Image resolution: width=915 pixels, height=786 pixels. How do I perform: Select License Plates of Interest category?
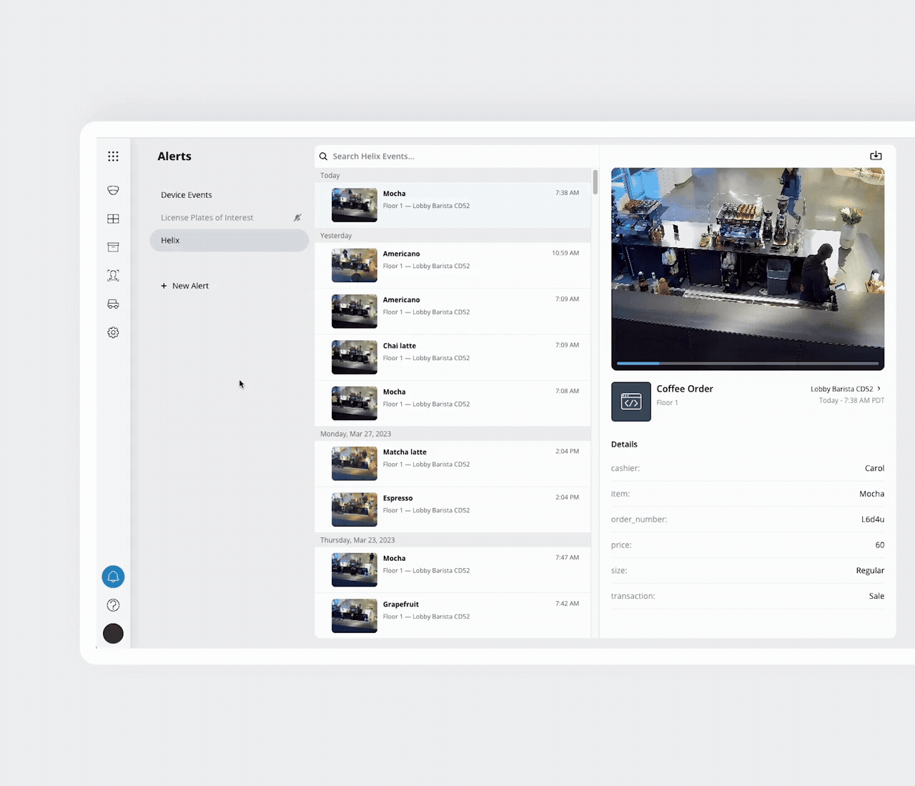(x=207, y=218)
